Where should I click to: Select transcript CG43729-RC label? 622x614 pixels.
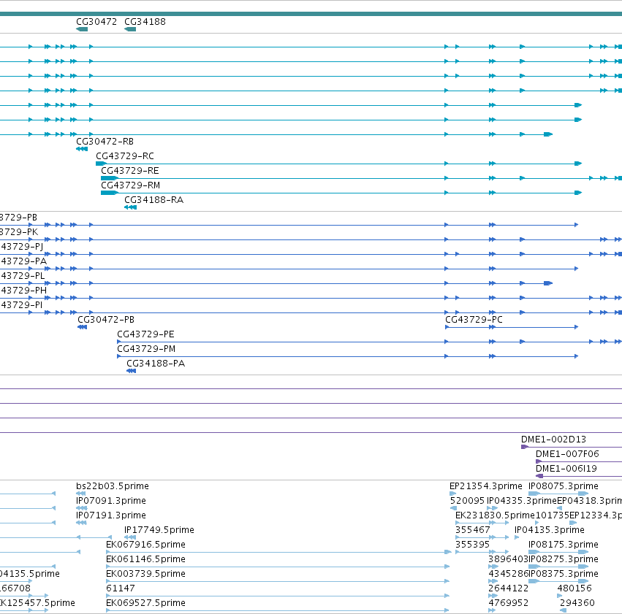click(124, 156)
